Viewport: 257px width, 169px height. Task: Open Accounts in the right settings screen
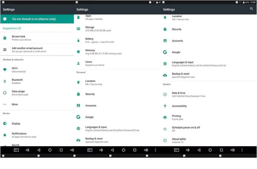coord(209,41)
